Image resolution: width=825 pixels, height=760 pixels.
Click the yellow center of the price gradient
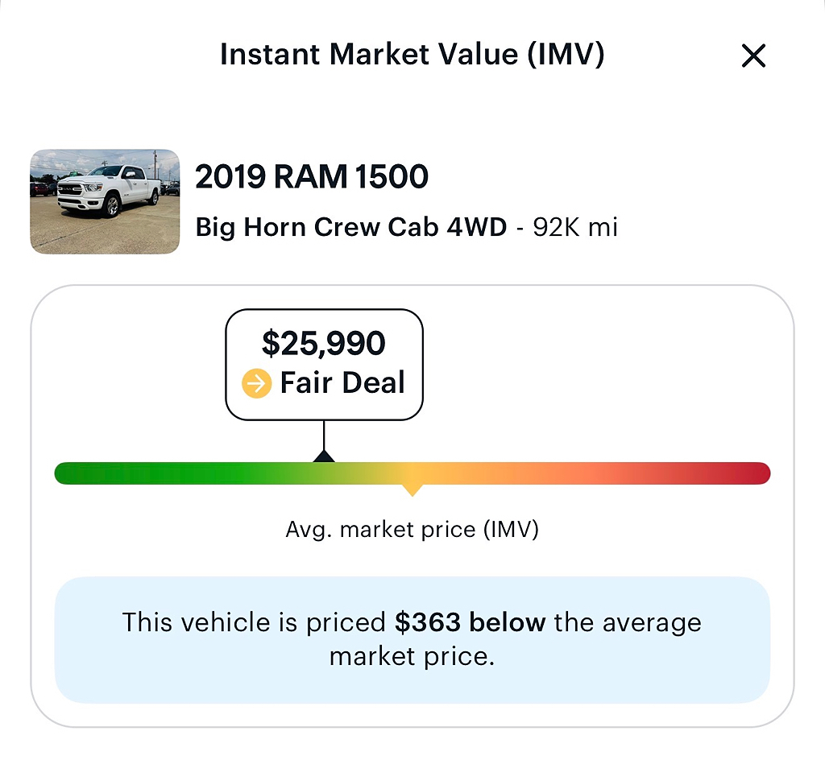pos(412,473)
